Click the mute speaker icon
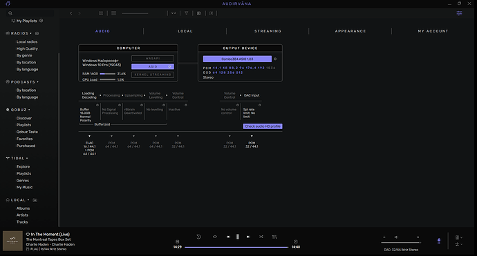477x256 pixels. coord(396,237)
